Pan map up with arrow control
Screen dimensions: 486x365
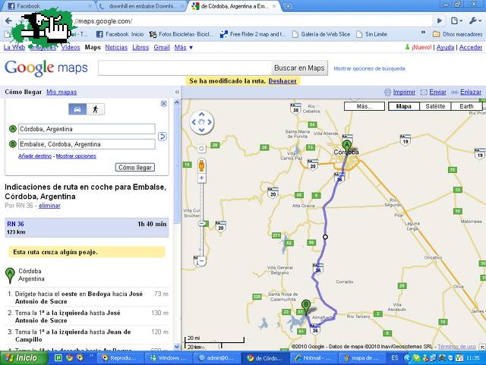coord(201,115)
